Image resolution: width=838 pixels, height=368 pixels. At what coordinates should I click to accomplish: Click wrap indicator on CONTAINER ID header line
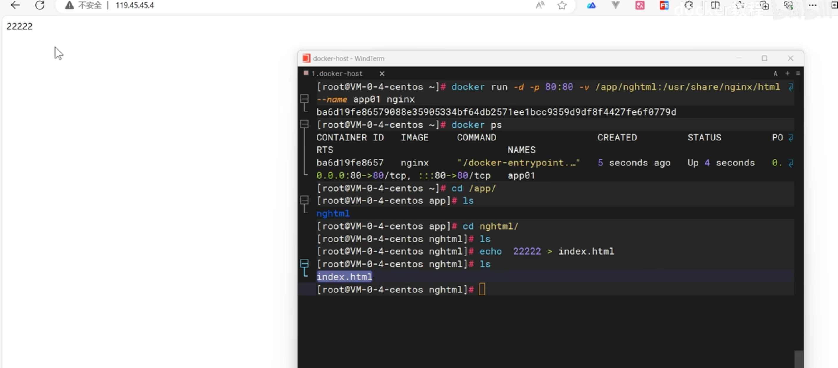[791, 137]
